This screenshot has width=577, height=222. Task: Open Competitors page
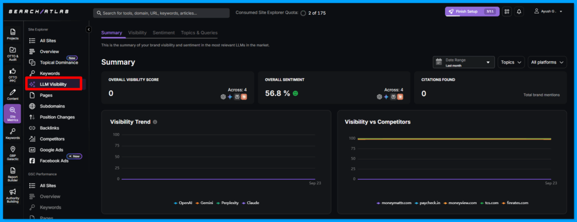pos(52,139)
